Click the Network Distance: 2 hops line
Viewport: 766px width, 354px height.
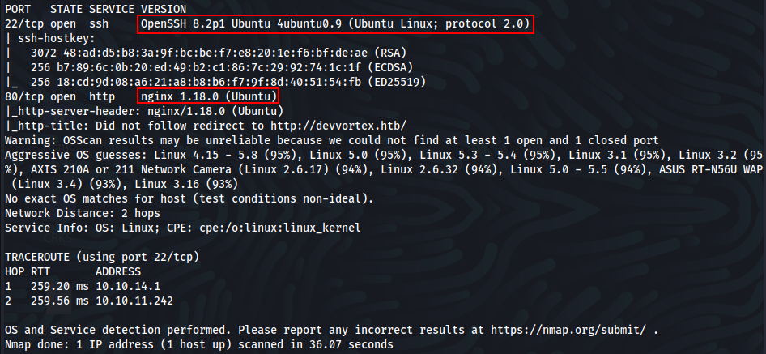(82, 214)
